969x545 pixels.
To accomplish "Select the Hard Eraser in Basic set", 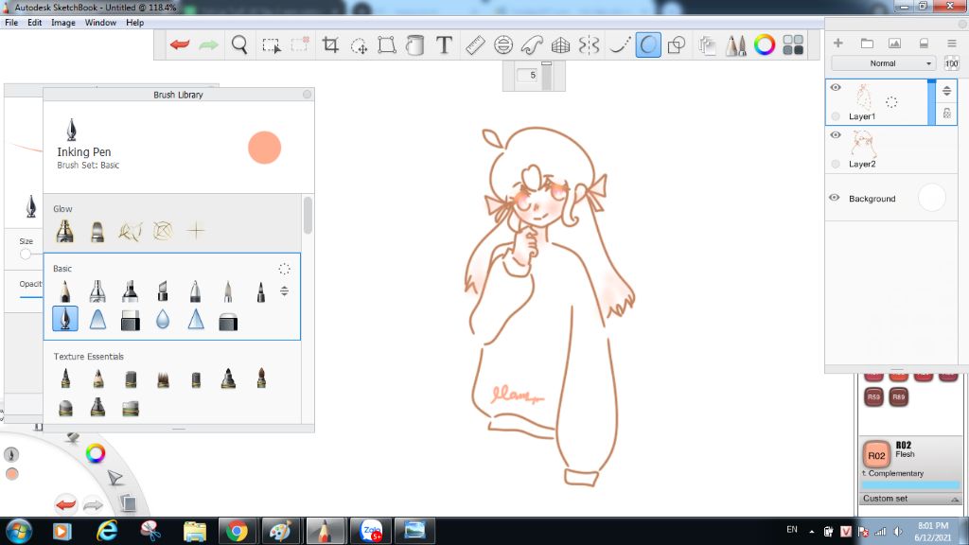I will [x=130, y=321].
